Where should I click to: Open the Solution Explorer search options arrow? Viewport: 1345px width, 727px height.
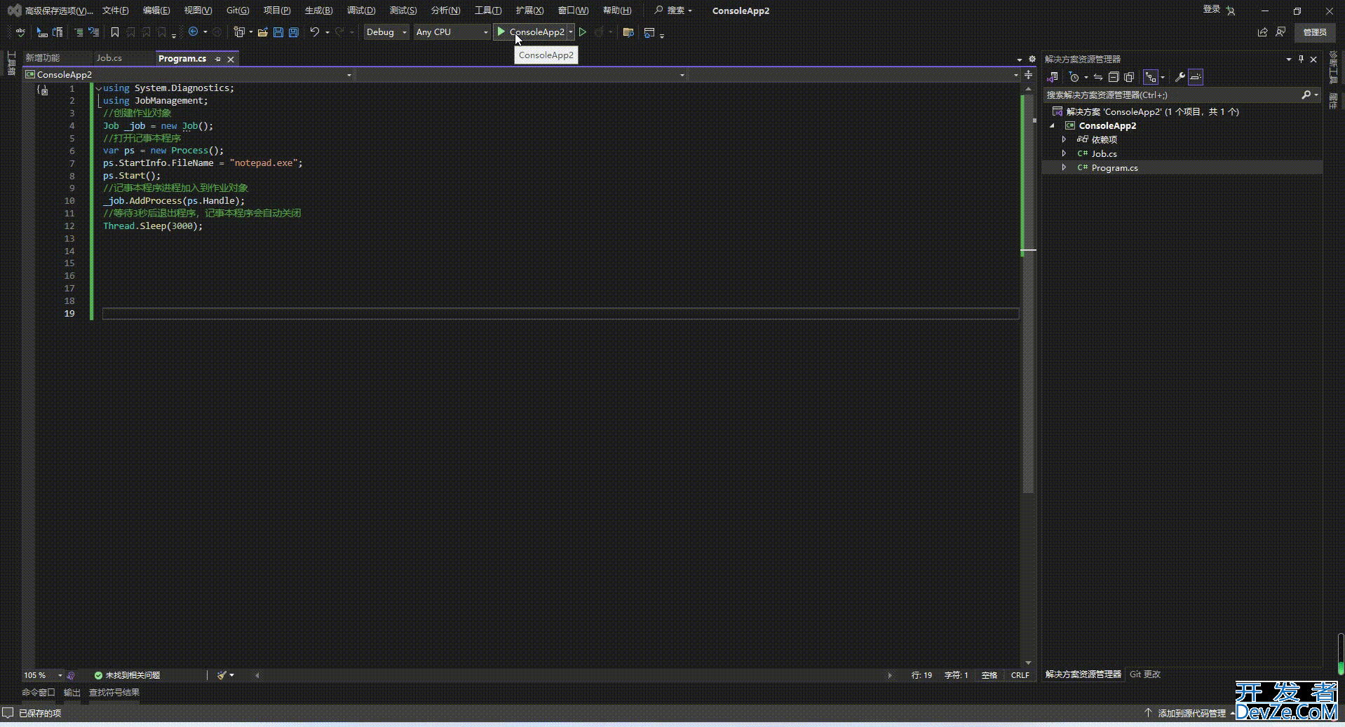(1316, 95)
